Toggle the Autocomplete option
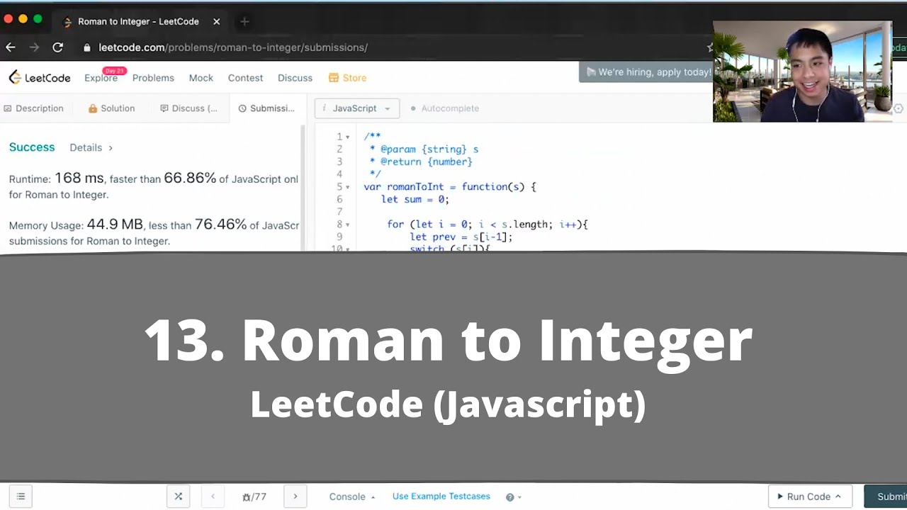Image resolution: width=907 pixels, height=510 pixels. pos(444,108)
